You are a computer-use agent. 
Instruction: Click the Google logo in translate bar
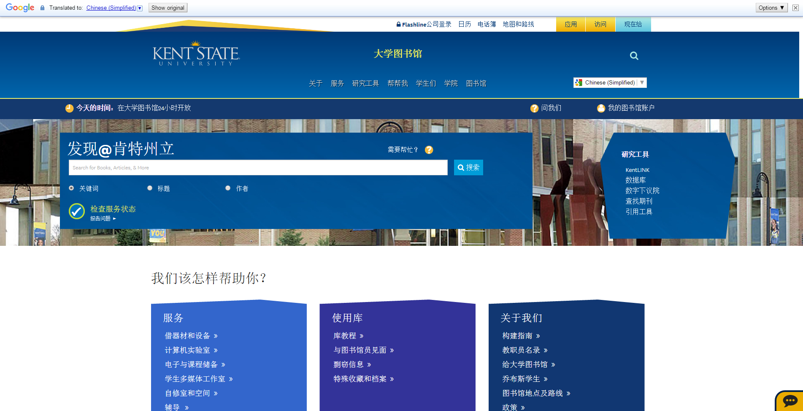click(20, 8)
